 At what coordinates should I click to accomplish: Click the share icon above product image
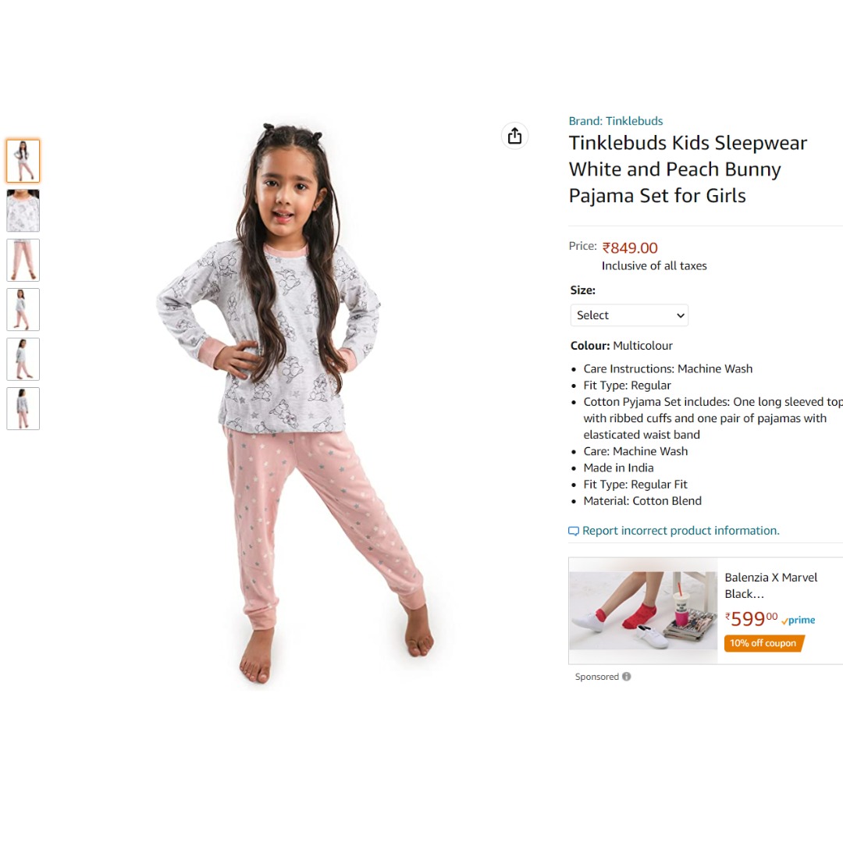pos(514,136)
